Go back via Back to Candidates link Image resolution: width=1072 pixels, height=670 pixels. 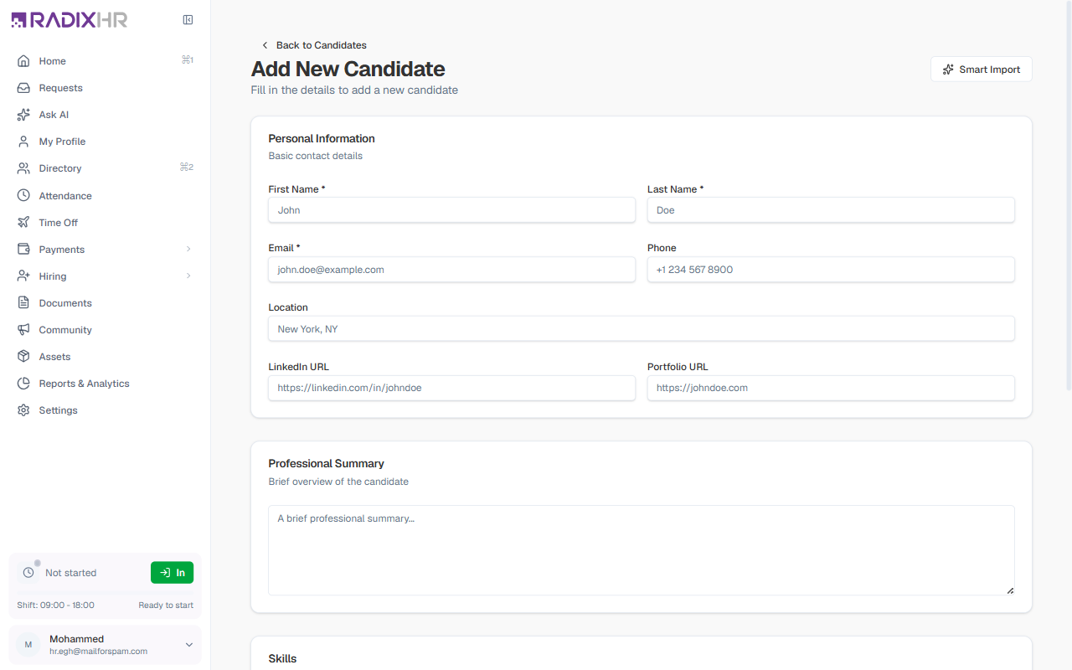314,45
